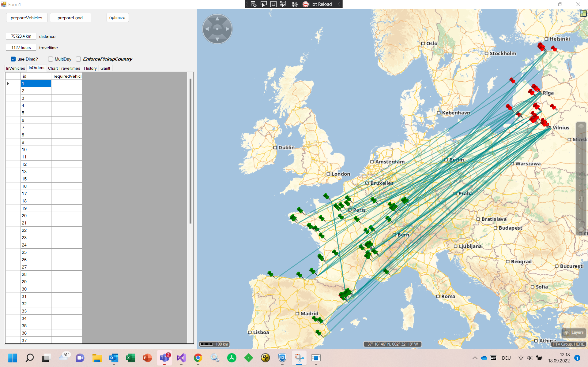Click the green overview map icon

583,13
